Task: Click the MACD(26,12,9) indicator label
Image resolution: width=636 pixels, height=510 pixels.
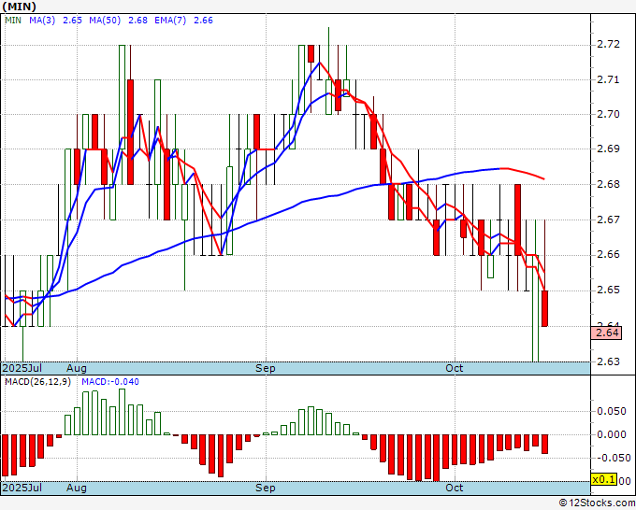Action: pos(37,382)
